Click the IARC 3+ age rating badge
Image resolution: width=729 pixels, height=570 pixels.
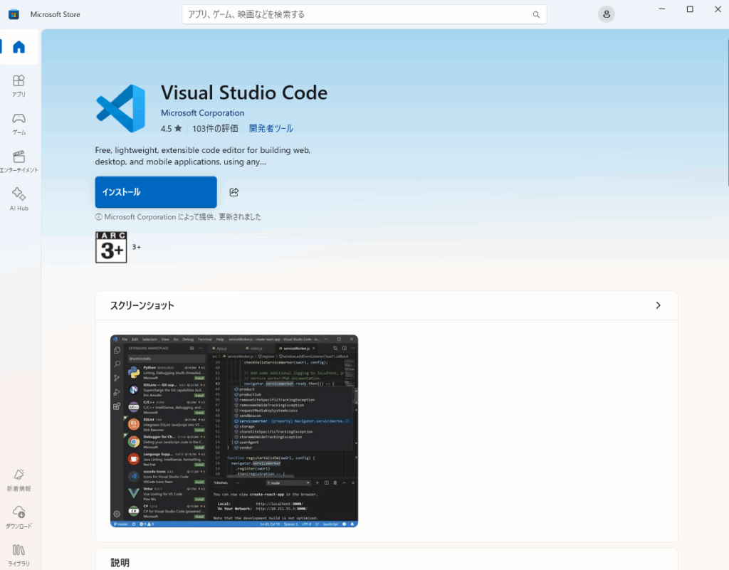[x=111, y=248]
